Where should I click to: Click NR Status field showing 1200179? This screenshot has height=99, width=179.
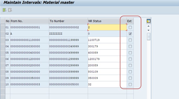click(107, 59)
